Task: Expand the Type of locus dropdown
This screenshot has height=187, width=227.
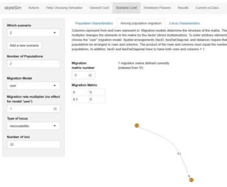Action: coord(33,126)
